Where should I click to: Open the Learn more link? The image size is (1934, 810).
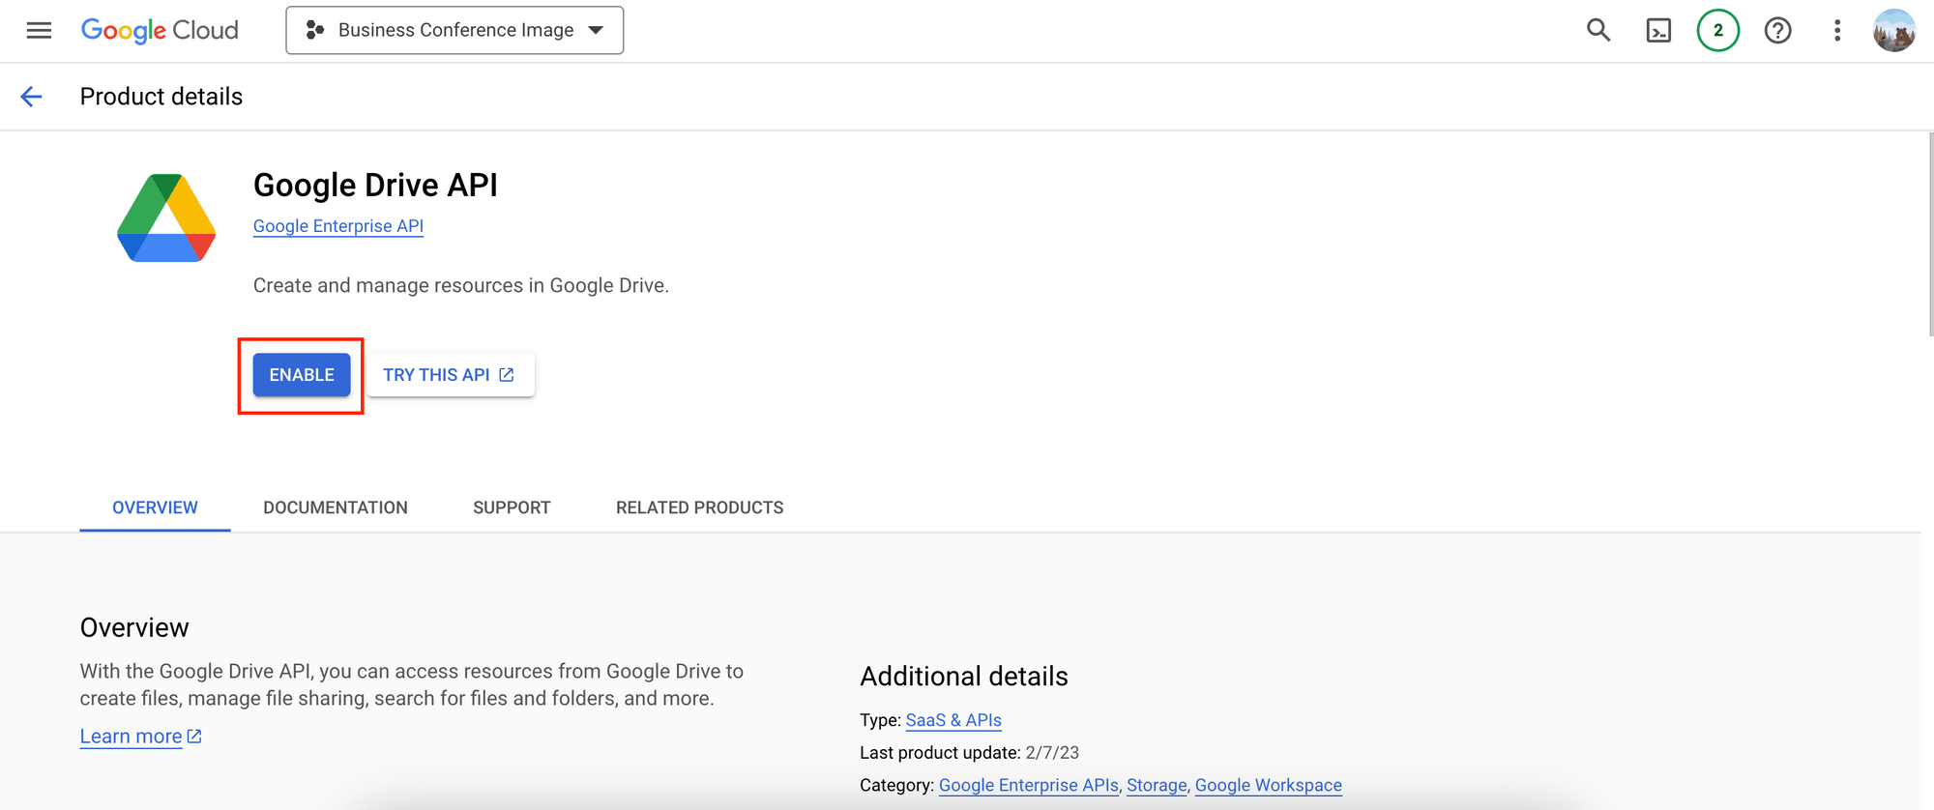141,737
